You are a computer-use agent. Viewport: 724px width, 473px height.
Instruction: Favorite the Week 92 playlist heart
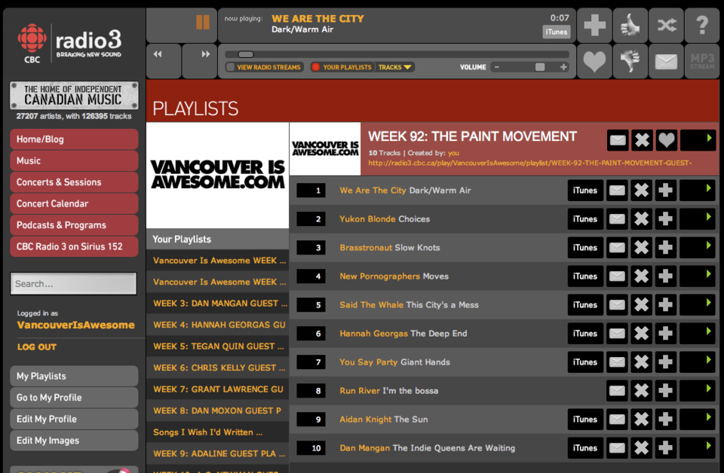666,139
